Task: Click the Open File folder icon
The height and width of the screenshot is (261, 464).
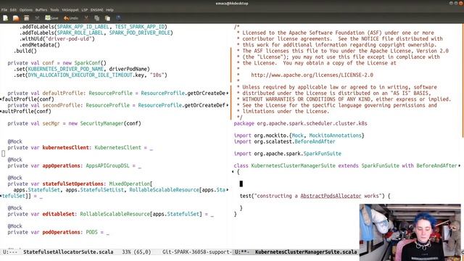Action: click(16, 18)
